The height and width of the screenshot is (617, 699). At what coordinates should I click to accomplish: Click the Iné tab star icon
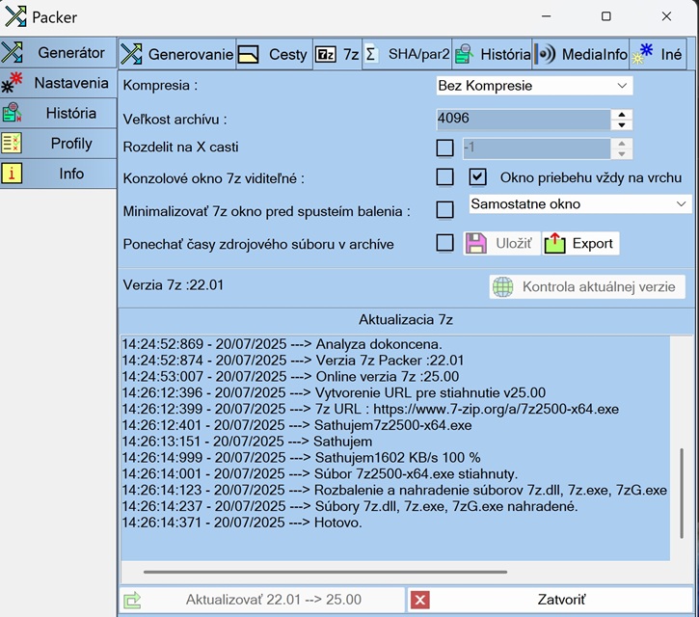tap(642, 53)
